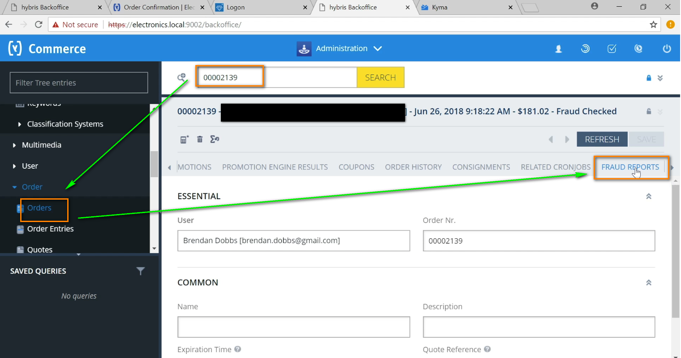Select Quotes in the tree
681x358 pixels.
(39, 250)
